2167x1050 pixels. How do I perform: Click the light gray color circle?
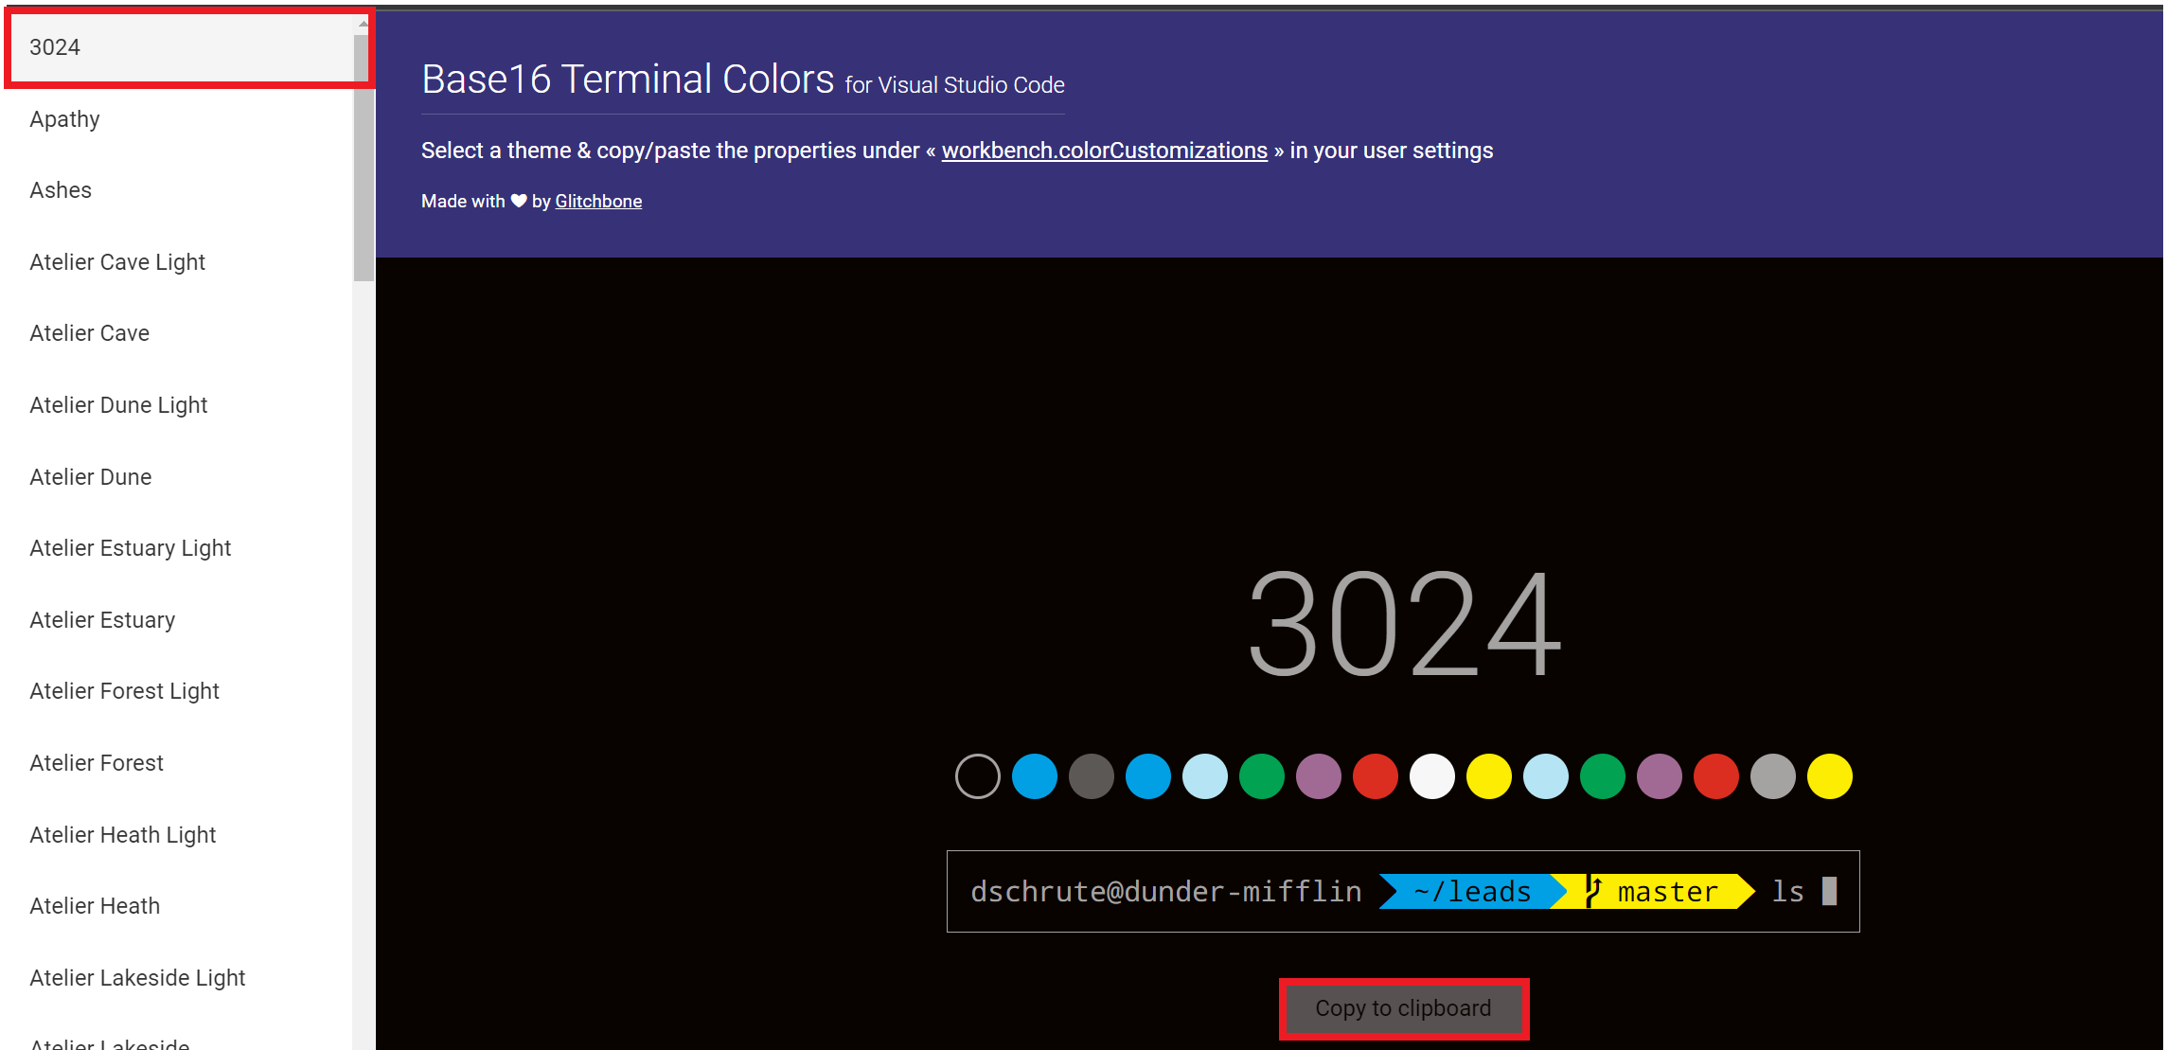[x=1772, y=776]
